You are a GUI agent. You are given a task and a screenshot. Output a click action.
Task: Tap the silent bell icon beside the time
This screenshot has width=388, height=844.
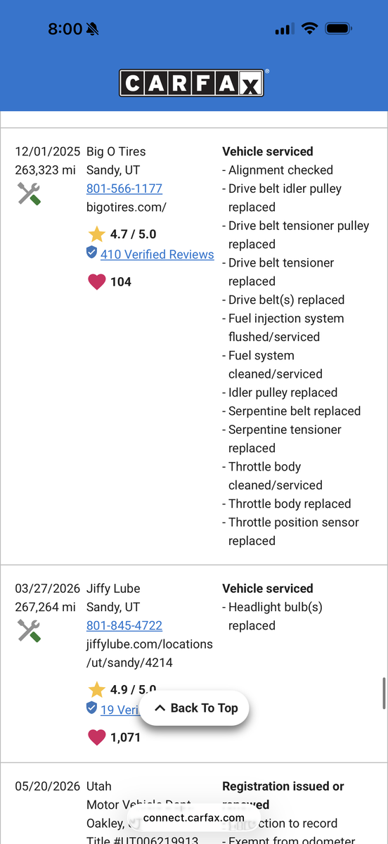(x=93, y=29)
